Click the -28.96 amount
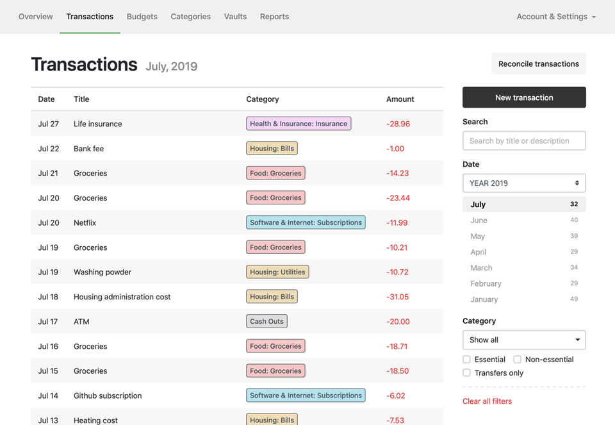The image size is (615, 425). pyautogui.click(x=398, y=124)
